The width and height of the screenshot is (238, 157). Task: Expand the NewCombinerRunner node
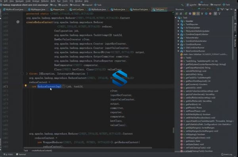(x=178, y=51)
